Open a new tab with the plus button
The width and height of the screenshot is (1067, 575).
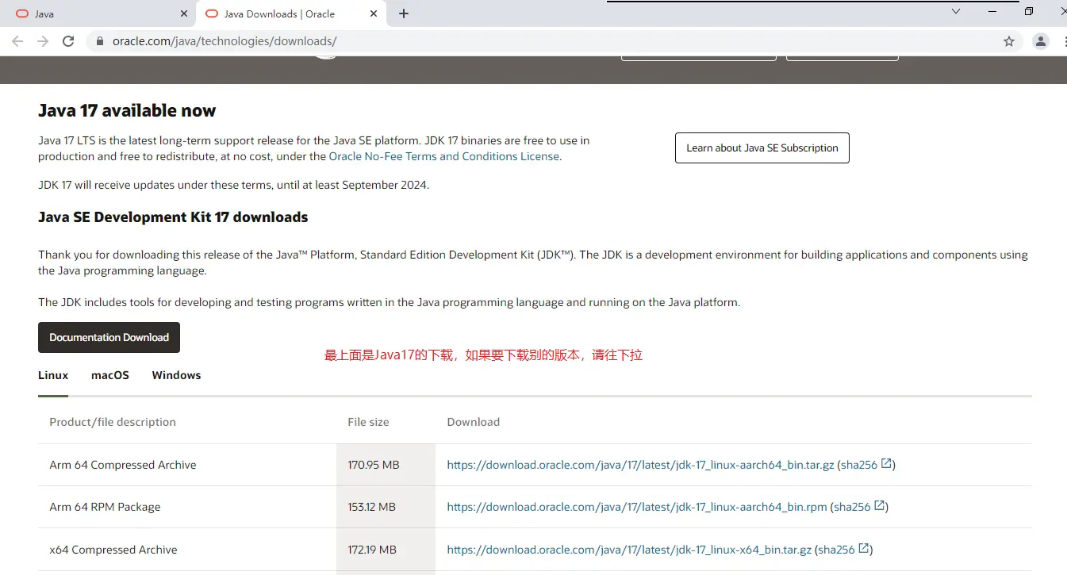[404, 13]
